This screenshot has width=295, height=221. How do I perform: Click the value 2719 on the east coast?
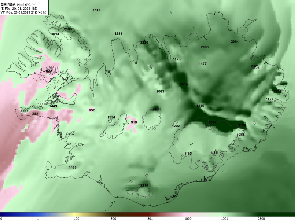278,92
